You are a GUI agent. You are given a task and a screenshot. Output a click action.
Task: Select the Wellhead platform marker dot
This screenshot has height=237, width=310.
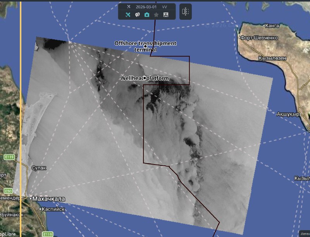[145, 78]
